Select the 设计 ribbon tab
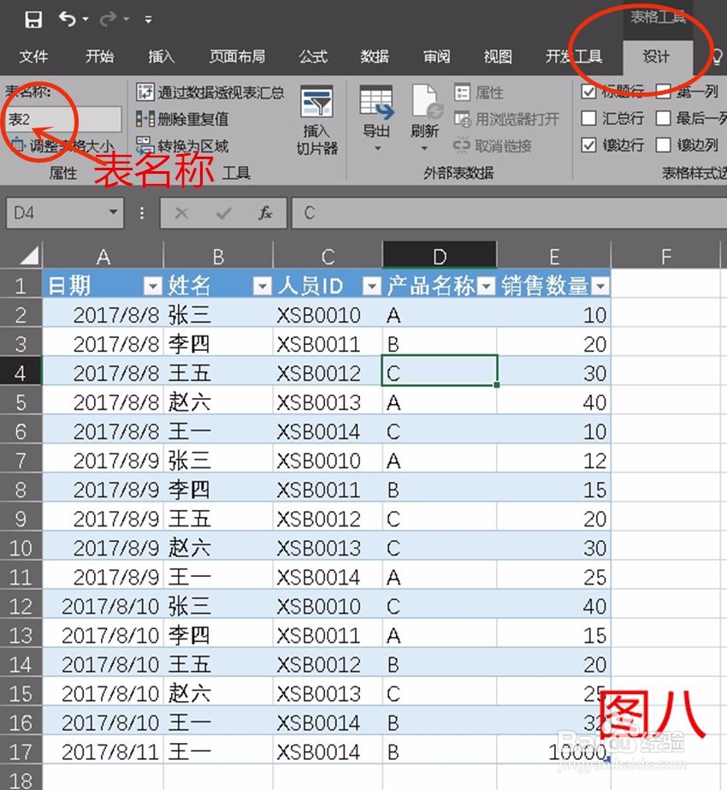Viewport: 727px width, 790px height. pos(657,56)
